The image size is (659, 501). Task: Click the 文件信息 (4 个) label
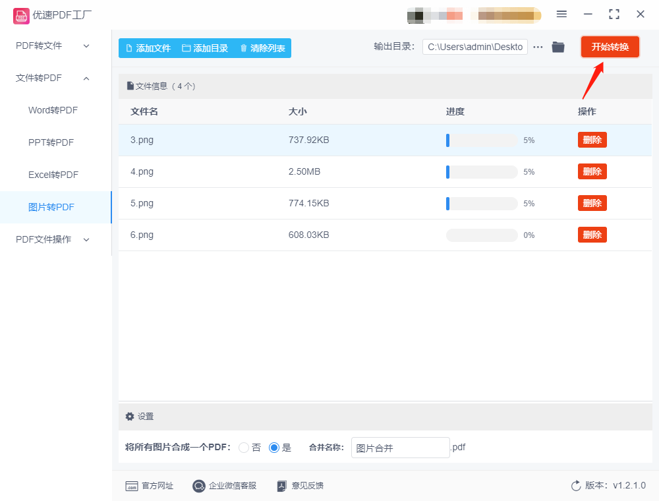click(165, 86)
